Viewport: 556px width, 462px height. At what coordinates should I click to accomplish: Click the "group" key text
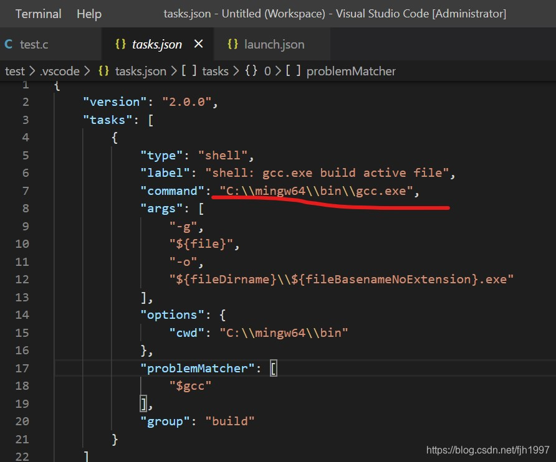click(165, 422)
